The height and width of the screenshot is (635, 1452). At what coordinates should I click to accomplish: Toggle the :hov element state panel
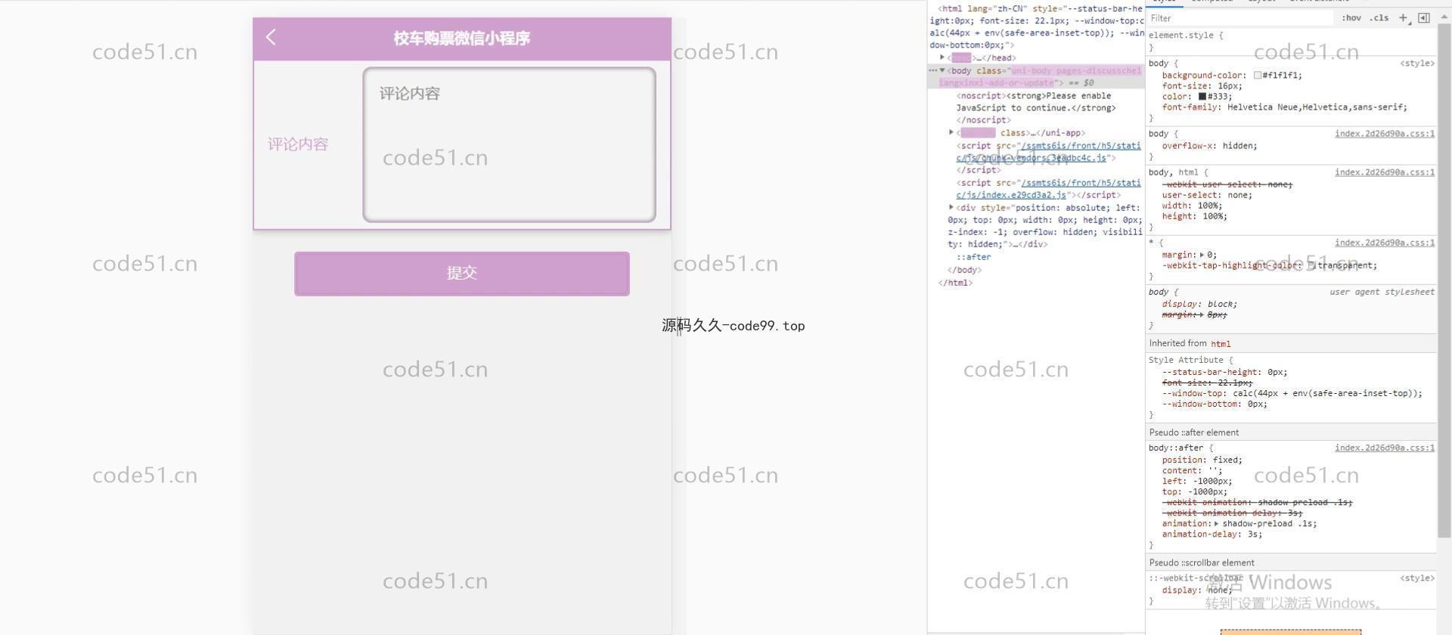[x=1351, y=18]
